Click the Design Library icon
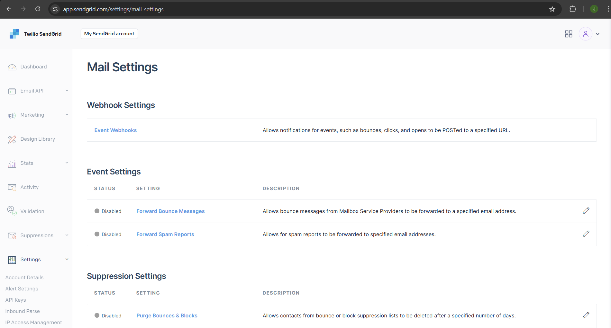 [12, 139]
